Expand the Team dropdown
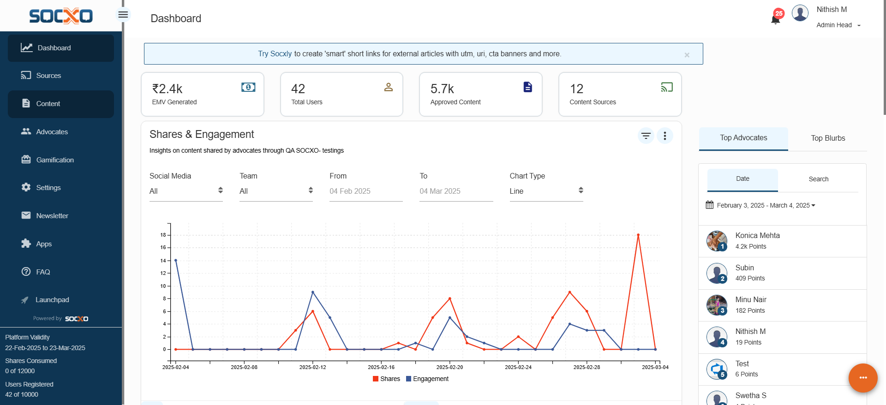This screenshot has width=886, height=405. click(276, 191)
